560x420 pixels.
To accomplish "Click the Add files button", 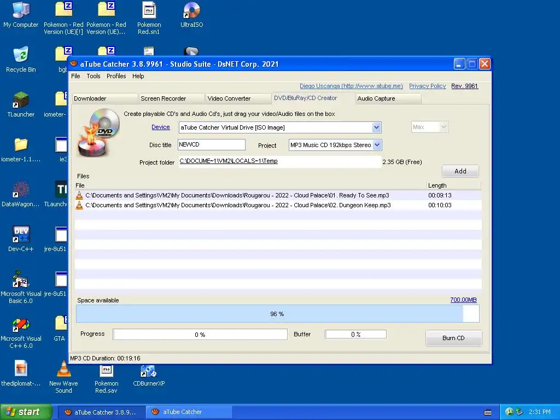I will (460, 171).
